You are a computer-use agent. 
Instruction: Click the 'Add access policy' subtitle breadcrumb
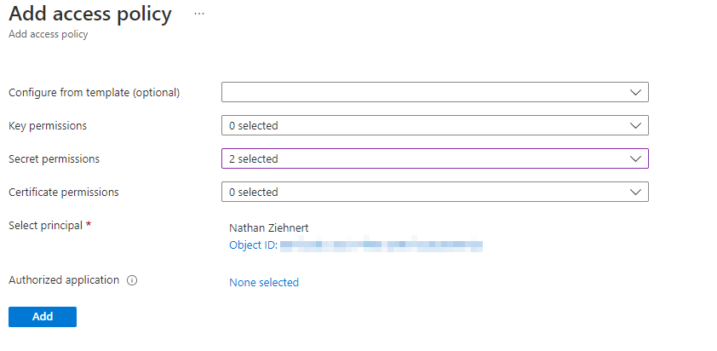(48, 34)
